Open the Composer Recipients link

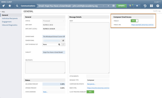pyautogui.click(x=91, y=84)
